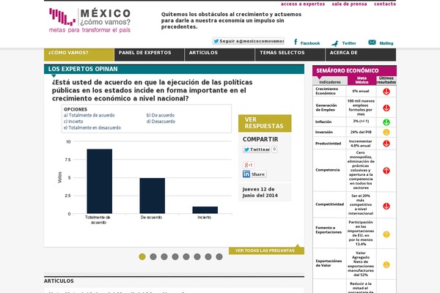Click the yellow indicator for Inversión
The width and height of the screenshot is (440, 293).
coord(386,133)
